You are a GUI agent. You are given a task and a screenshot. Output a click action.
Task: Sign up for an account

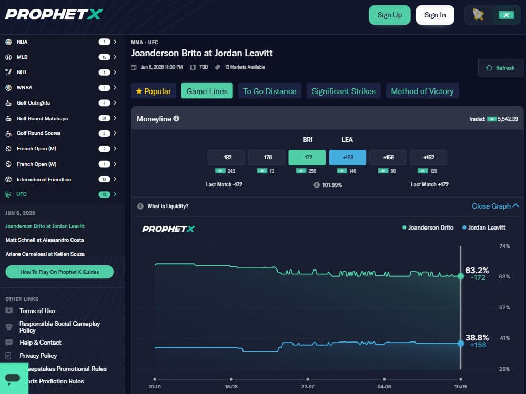pos(389,15)
